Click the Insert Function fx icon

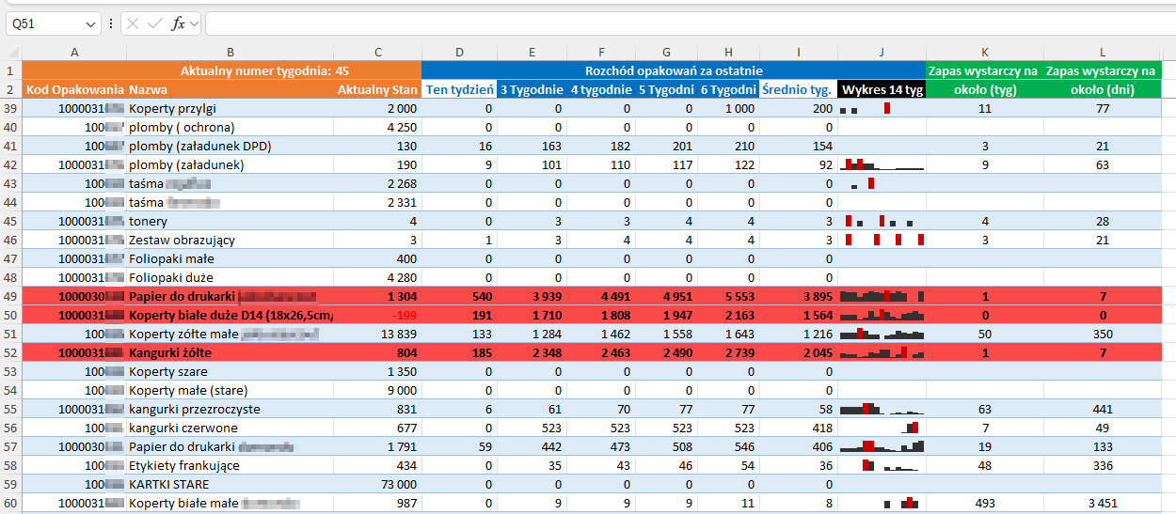[x=178, y=23]
